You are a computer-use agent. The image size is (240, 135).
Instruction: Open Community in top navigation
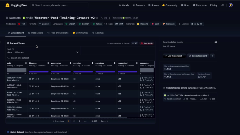point(170,5)
